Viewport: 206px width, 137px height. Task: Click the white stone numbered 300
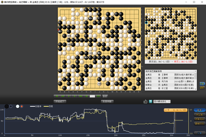pos(91,53)
